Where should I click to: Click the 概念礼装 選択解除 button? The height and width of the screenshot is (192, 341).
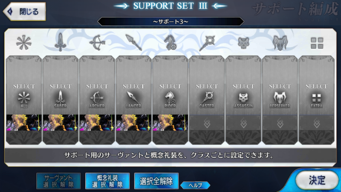point(107,181)
